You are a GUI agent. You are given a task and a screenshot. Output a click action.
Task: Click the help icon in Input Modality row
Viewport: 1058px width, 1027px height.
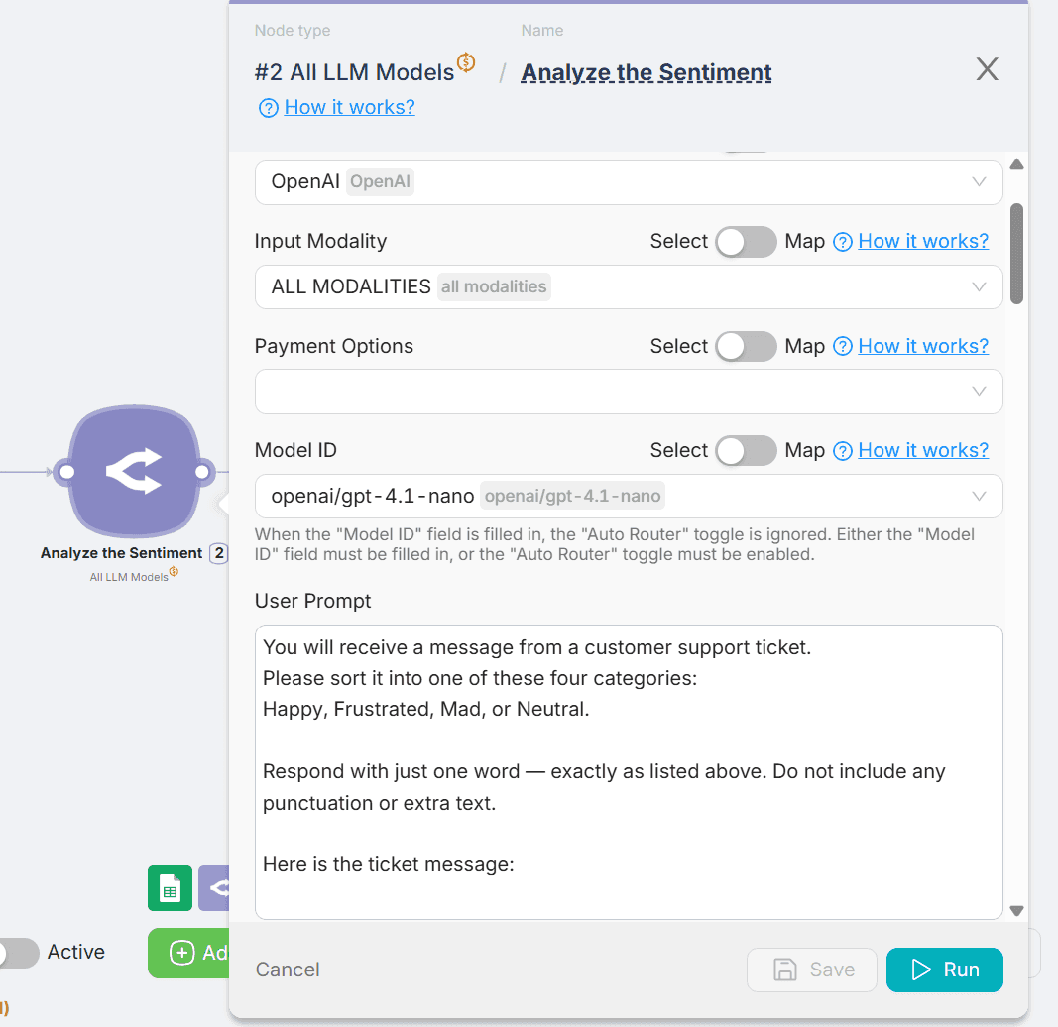pyautogui.click(x=843, y=242)
